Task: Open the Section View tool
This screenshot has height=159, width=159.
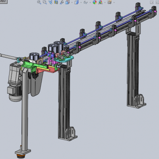Action: [x=56, y=2]
